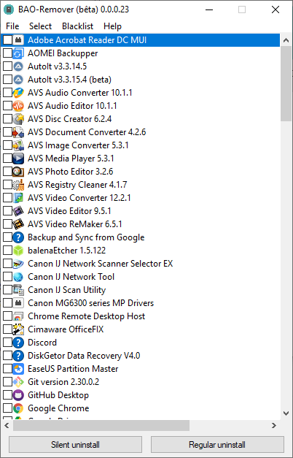Open the File menu
Screen dimensions: 293x458
coord(12,26)
